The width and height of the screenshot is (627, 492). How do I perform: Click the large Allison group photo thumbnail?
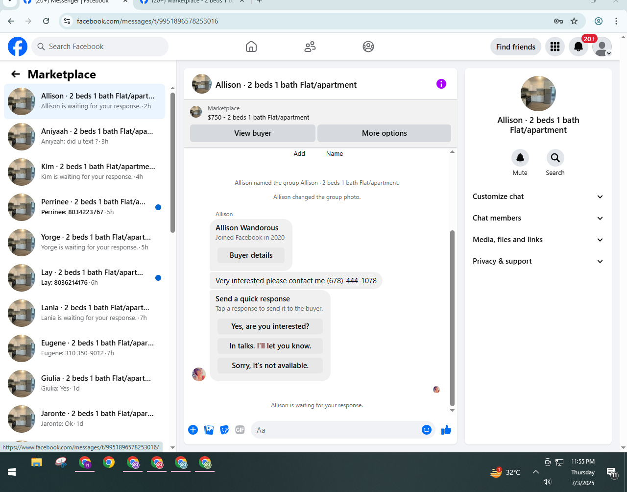click(538, 94)
